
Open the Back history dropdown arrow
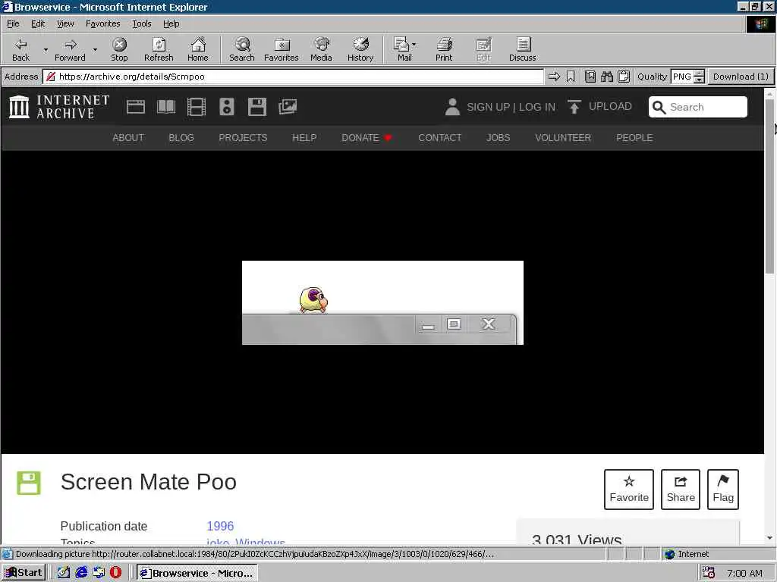46,49
